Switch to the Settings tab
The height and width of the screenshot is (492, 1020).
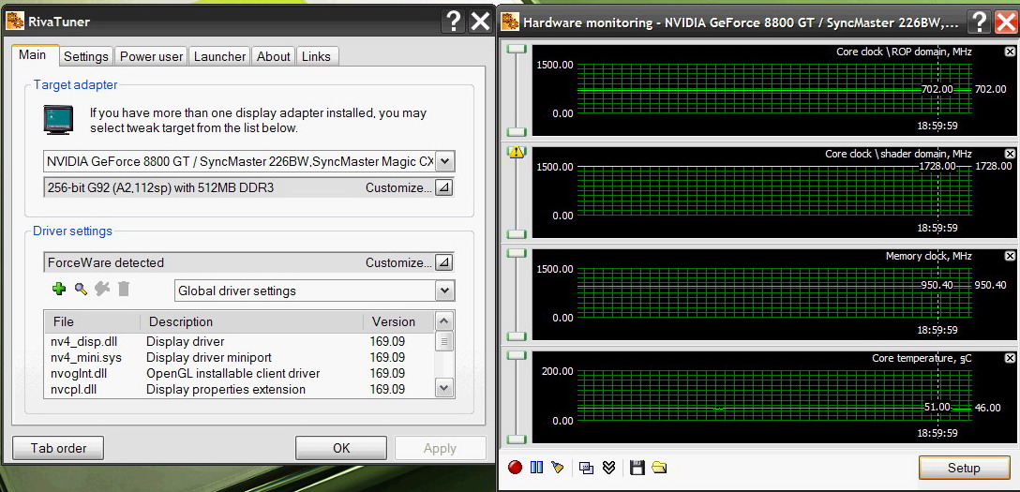tap(86, 56)
